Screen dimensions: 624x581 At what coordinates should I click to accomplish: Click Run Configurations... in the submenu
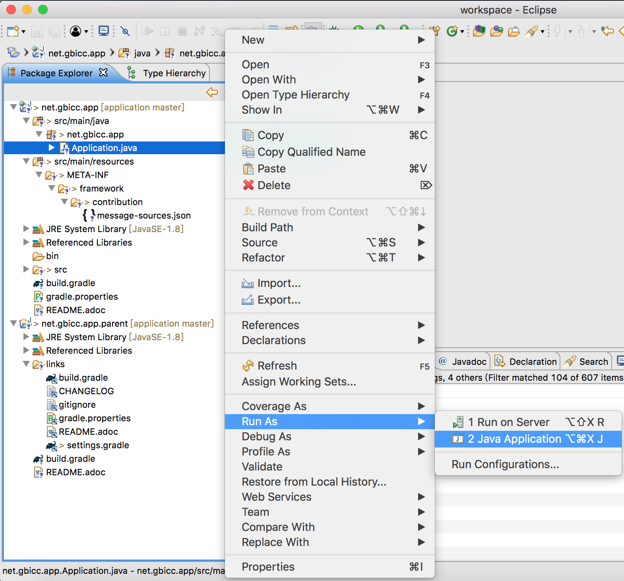pos(505,464)
